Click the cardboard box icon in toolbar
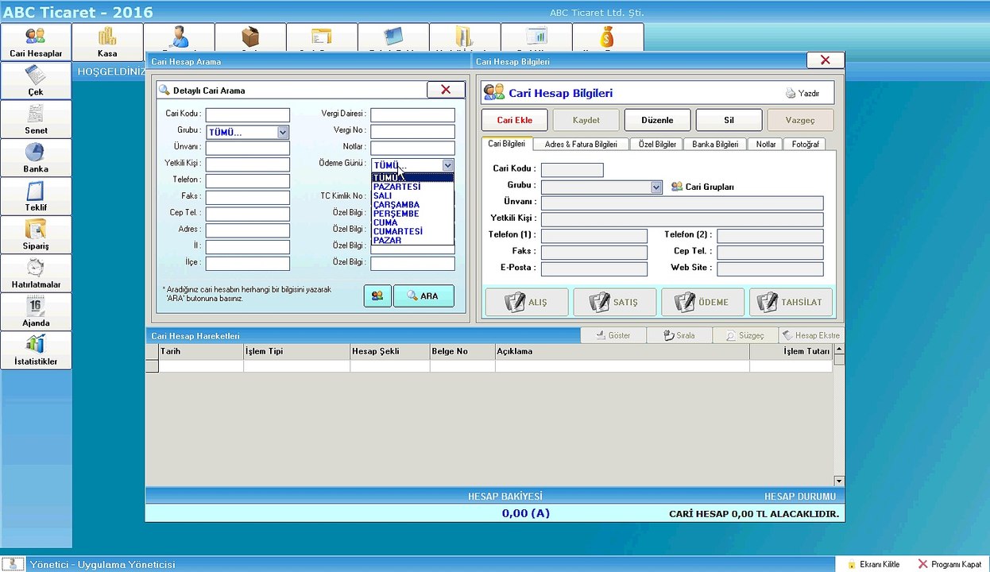990x572 pixels. click(250, 37)
